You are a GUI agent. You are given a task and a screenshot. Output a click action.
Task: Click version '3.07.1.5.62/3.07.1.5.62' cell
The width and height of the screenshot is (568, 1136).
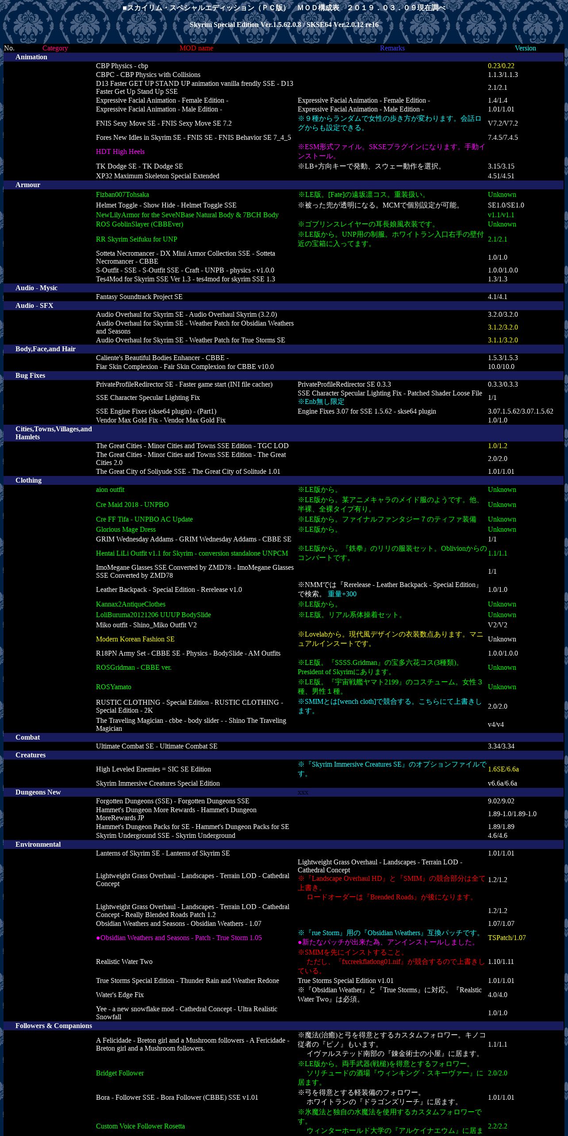521,411
